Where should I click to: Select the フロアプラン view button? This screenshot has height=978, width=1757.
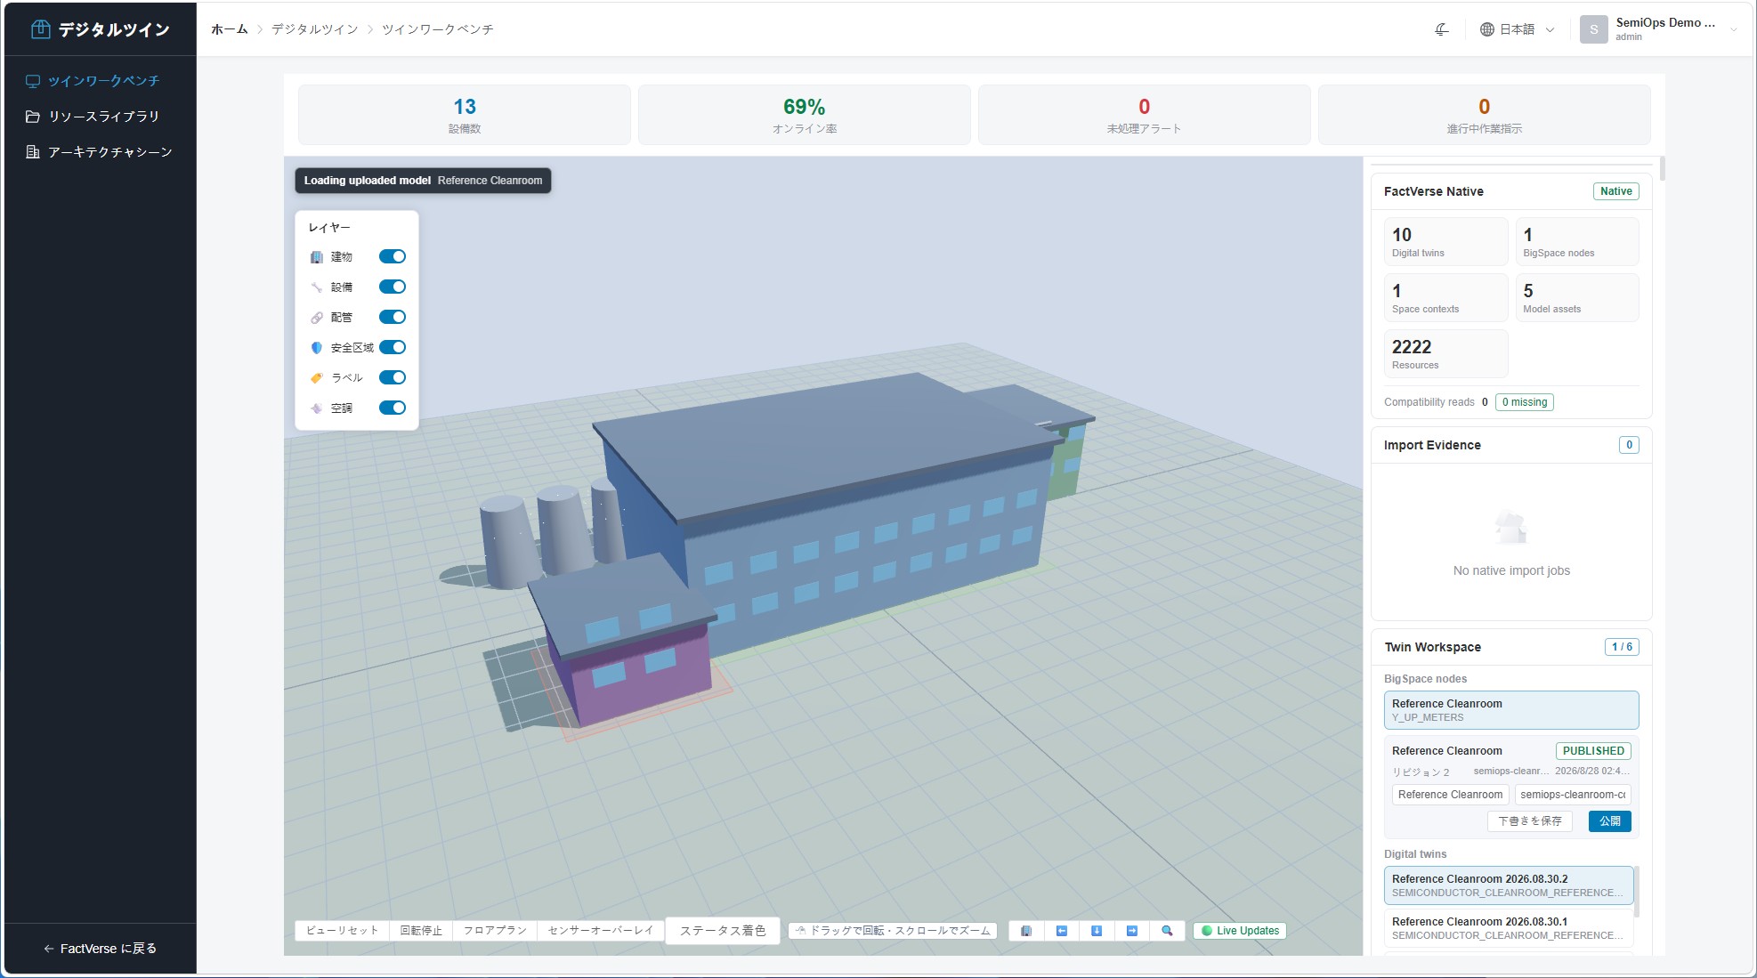pyautogui.click(x=495, y=931)
